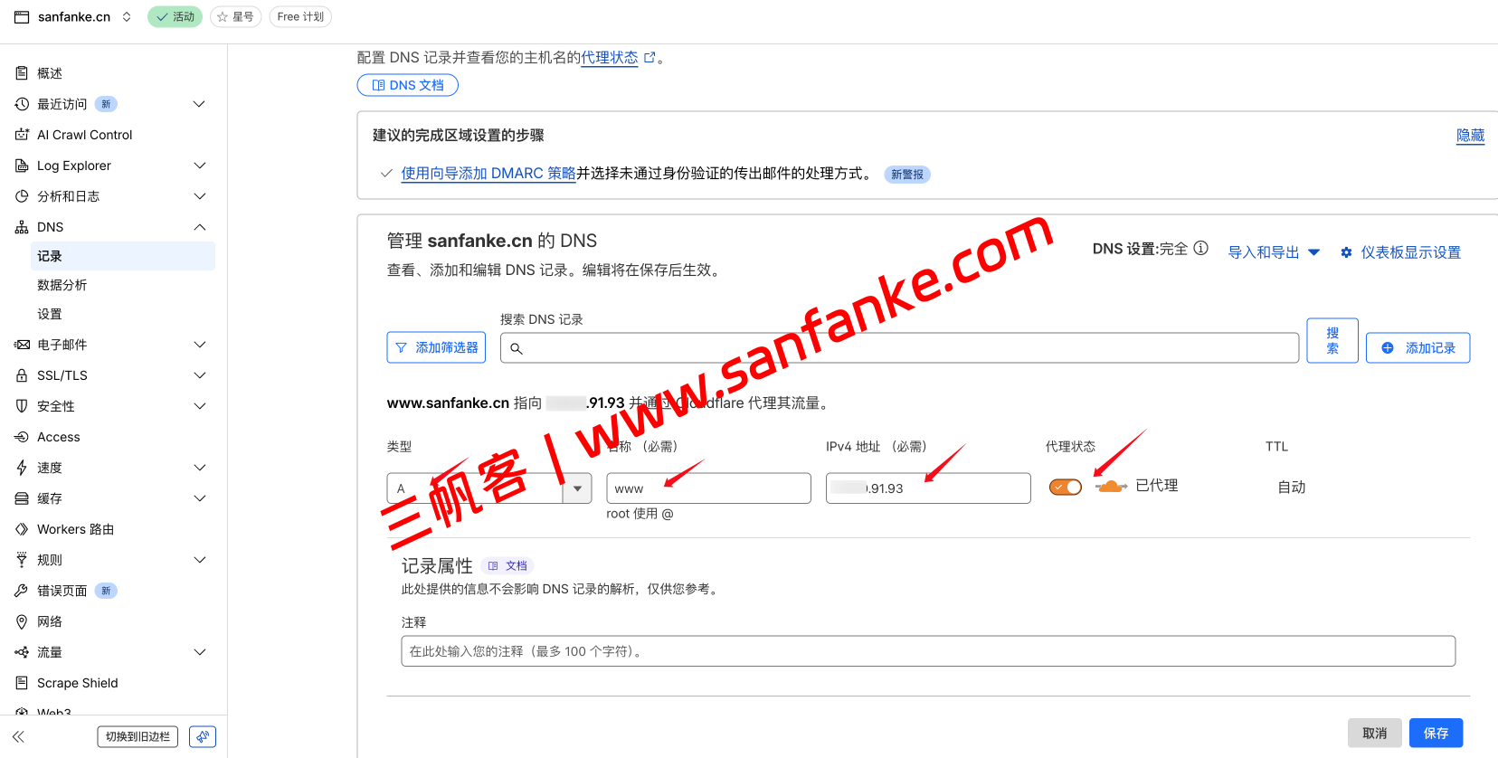Click the AI Crawl Control sidebar icon
1498x758 pixels.
22,135
